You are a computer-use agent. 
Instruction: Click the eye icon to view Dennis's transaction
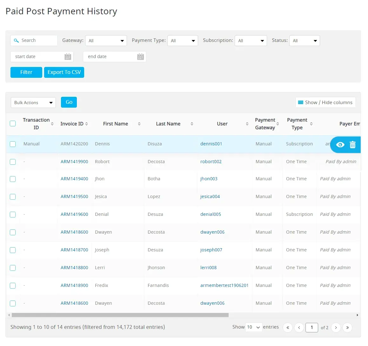pos(340,145)
